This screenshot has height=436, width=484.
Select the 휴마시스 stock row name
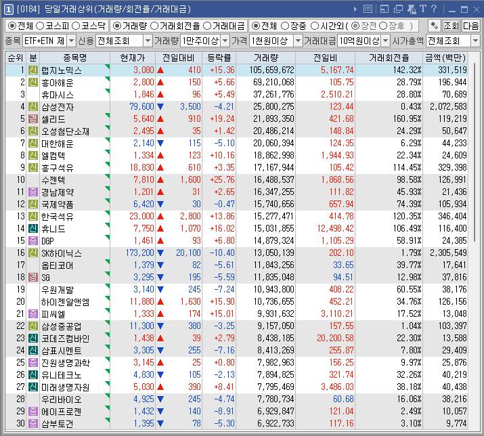coord(58,95)
